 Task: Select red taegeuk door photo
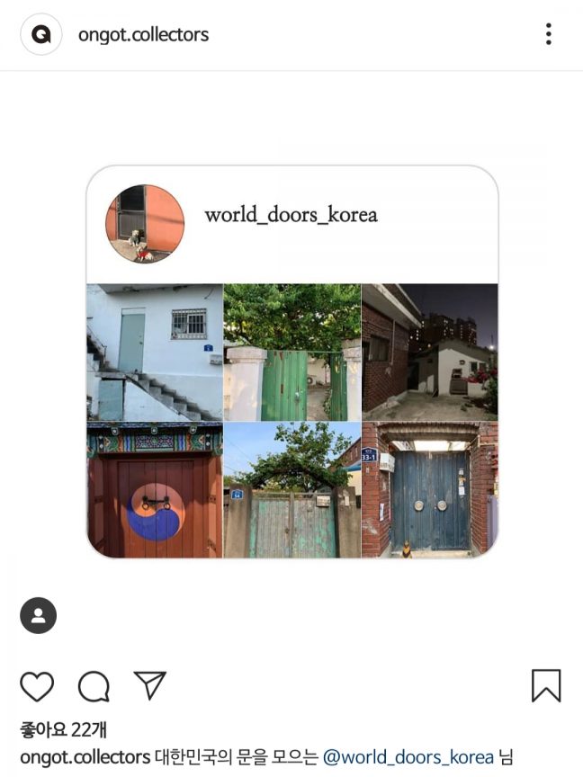coord(155,490)
